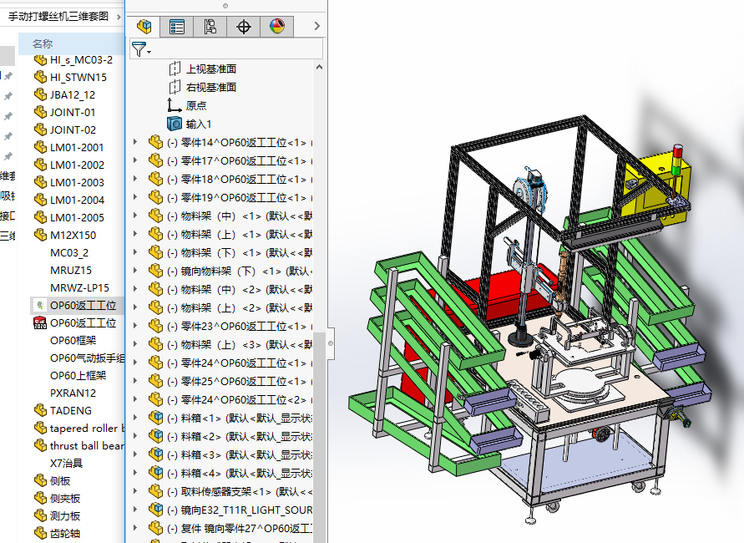Image resolution: width=744 pixels, height=543 pixels.
Task: Select JOINT-02 part file icon
Action: click(40, 129)
